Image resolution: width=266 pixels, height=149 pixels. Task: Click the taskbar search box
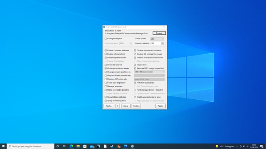tap(30, 146)
